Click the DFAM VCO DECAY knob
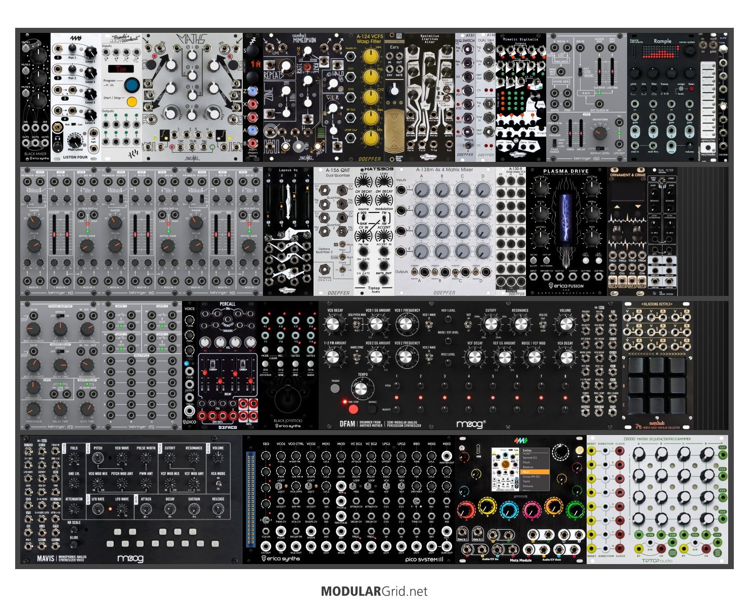This screenshot has height=602, width=749. pos(334,324)
